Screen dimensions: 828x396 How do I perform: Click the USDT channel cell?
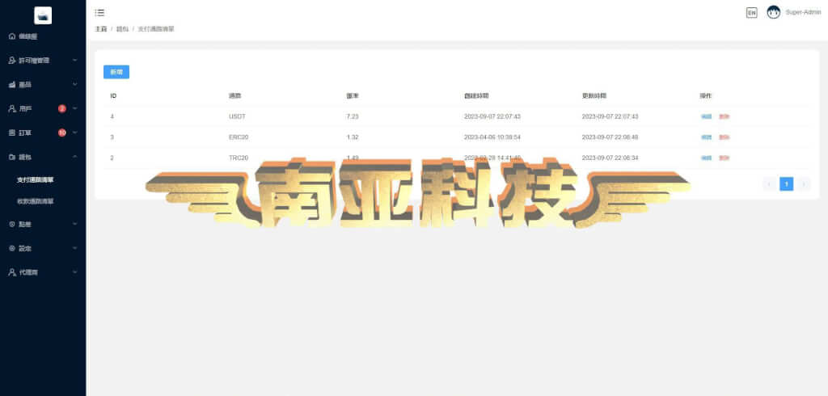tap(237, 116)
